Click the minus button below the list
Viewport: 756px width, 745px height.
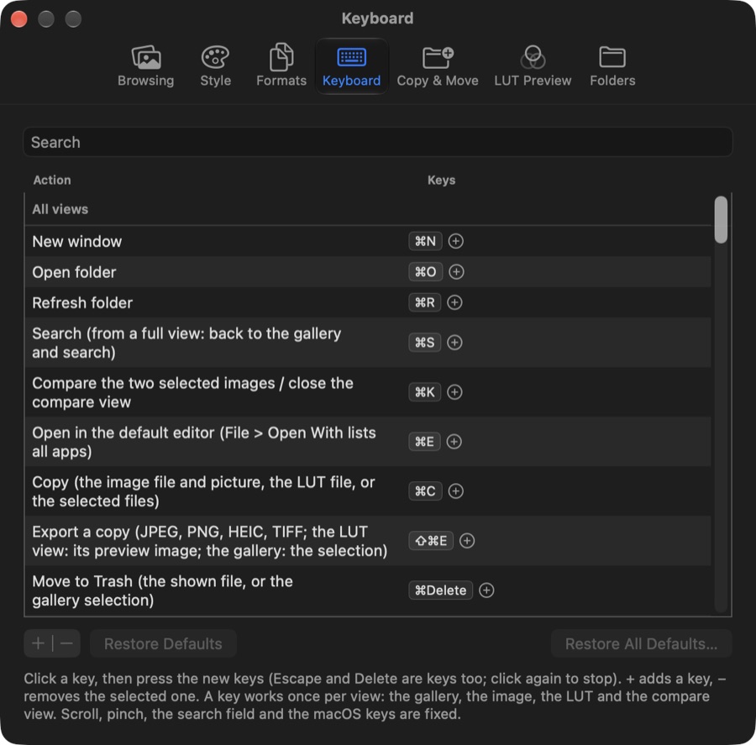(x=66, y=643)
